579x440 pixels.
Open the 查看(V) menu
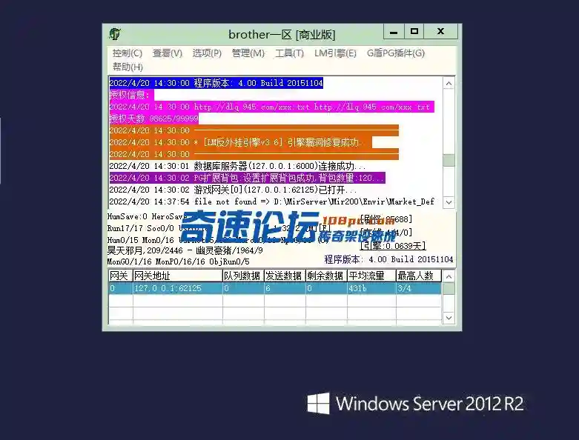[168, 53]
